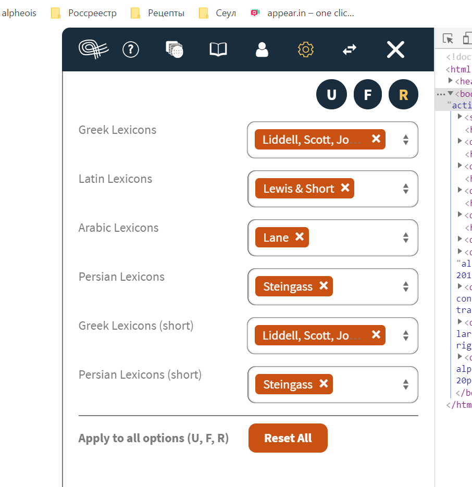Click the Latin Lexicons label
Viewport: 472px width, 487px height.
(x=115, y=179)
